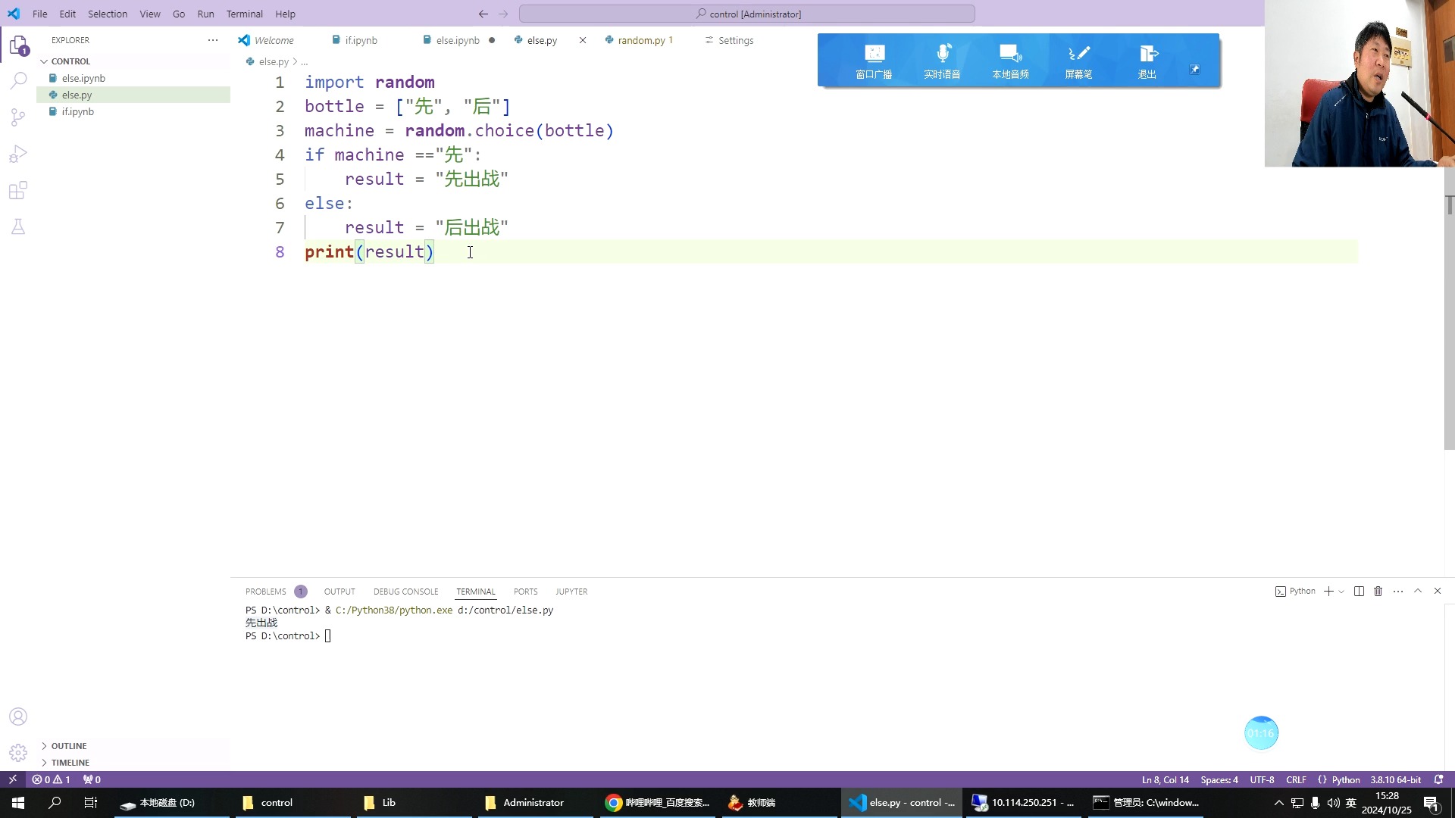1455x818 pixels.
Task: Expand the TIMELINE section in explorer
Action: click(71, 762)
